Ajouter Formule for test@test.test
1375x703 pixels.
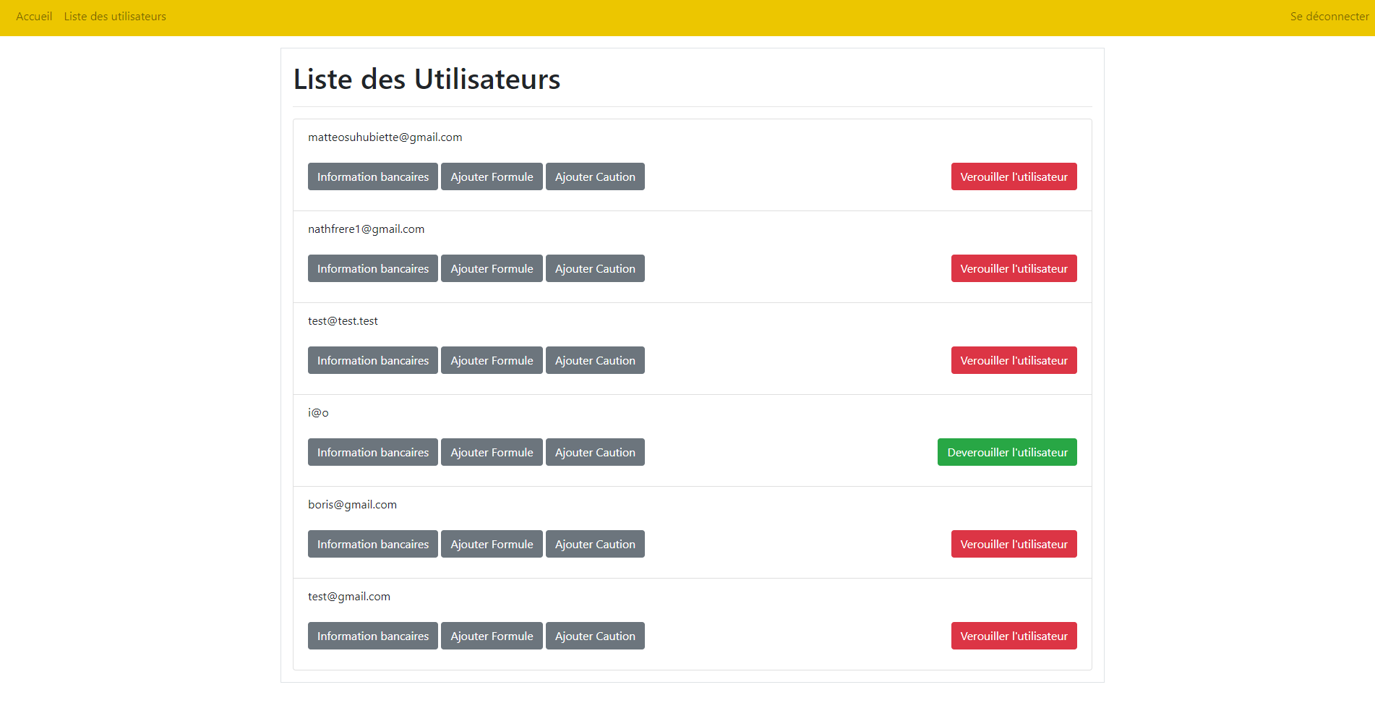[x=492, y=360]
